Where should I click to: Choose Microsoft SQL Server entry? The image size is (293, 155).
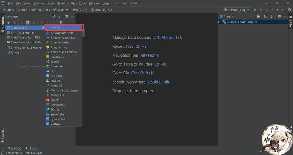point(63,90)
